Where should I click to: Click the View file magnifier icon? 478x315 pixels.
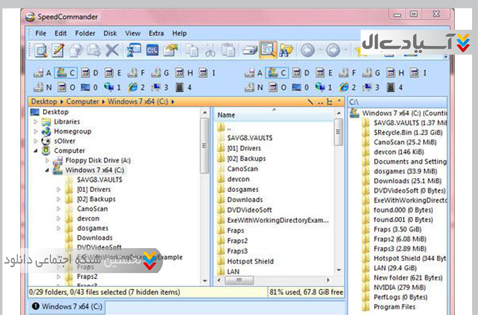(x=41, y=51)
